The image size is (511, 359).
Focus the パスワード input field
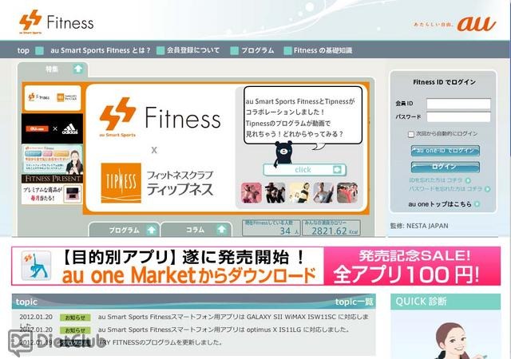[x=458, y=117]
